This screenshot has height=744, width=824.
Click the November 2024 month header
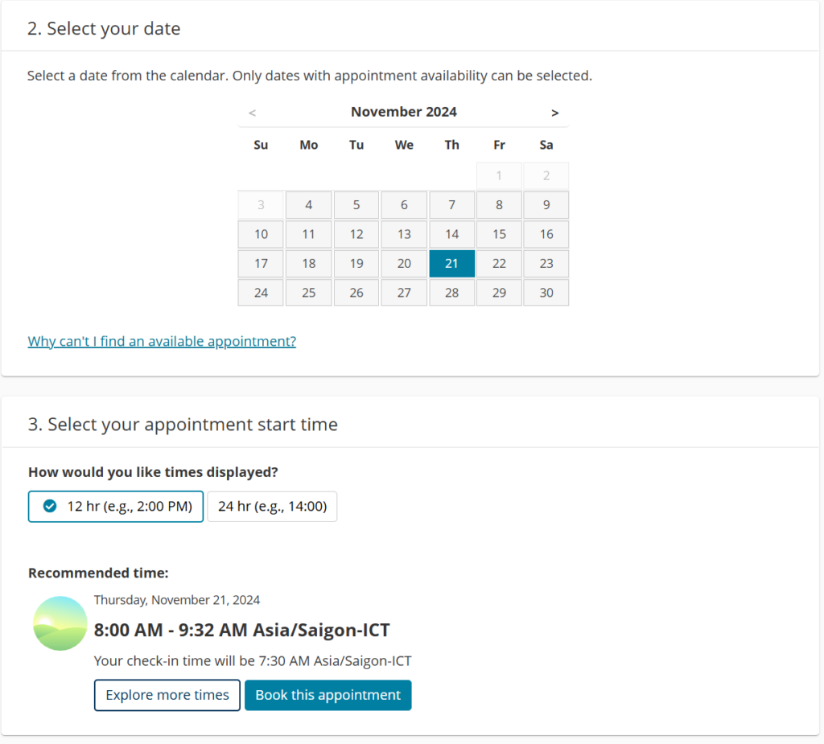(x=403, y=112)
